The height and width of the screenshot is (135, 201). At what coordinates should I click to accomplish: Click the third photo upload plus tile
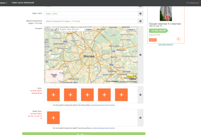pos(87,95)
